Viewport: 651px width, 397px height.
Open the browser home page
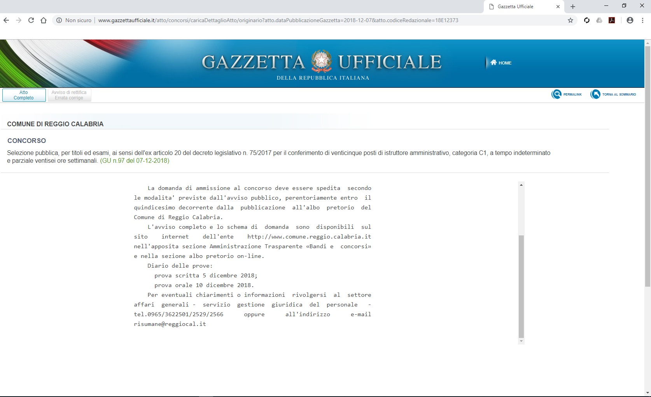(x=44, y=20)
